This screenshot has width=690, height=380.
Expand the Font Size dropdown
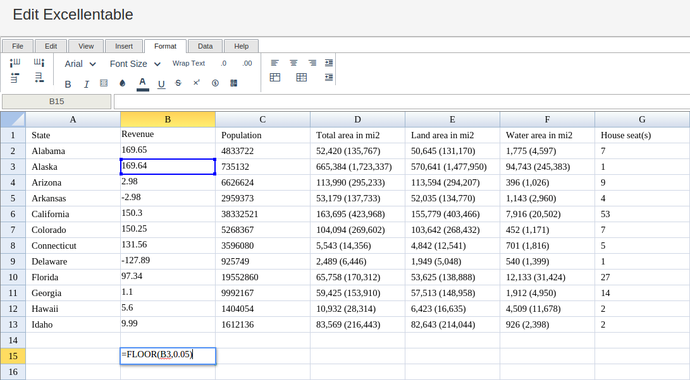click(x=135, y=64)
